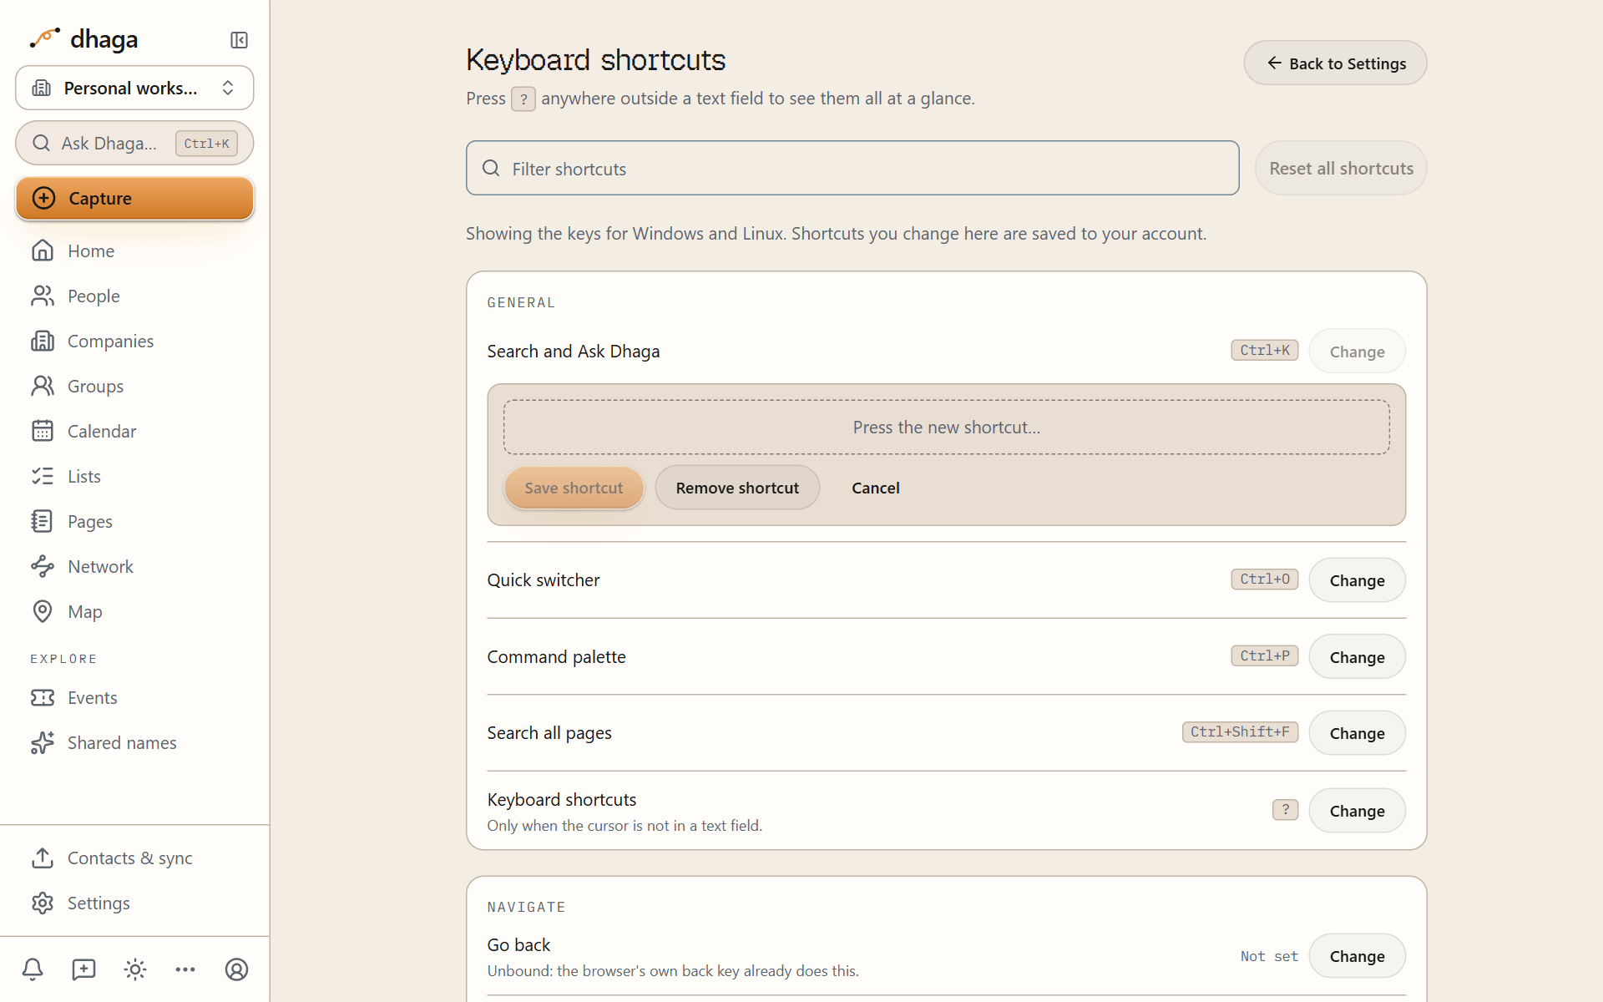
Task: Focus the Ask Dhaga search box
Action: (134, 143)
